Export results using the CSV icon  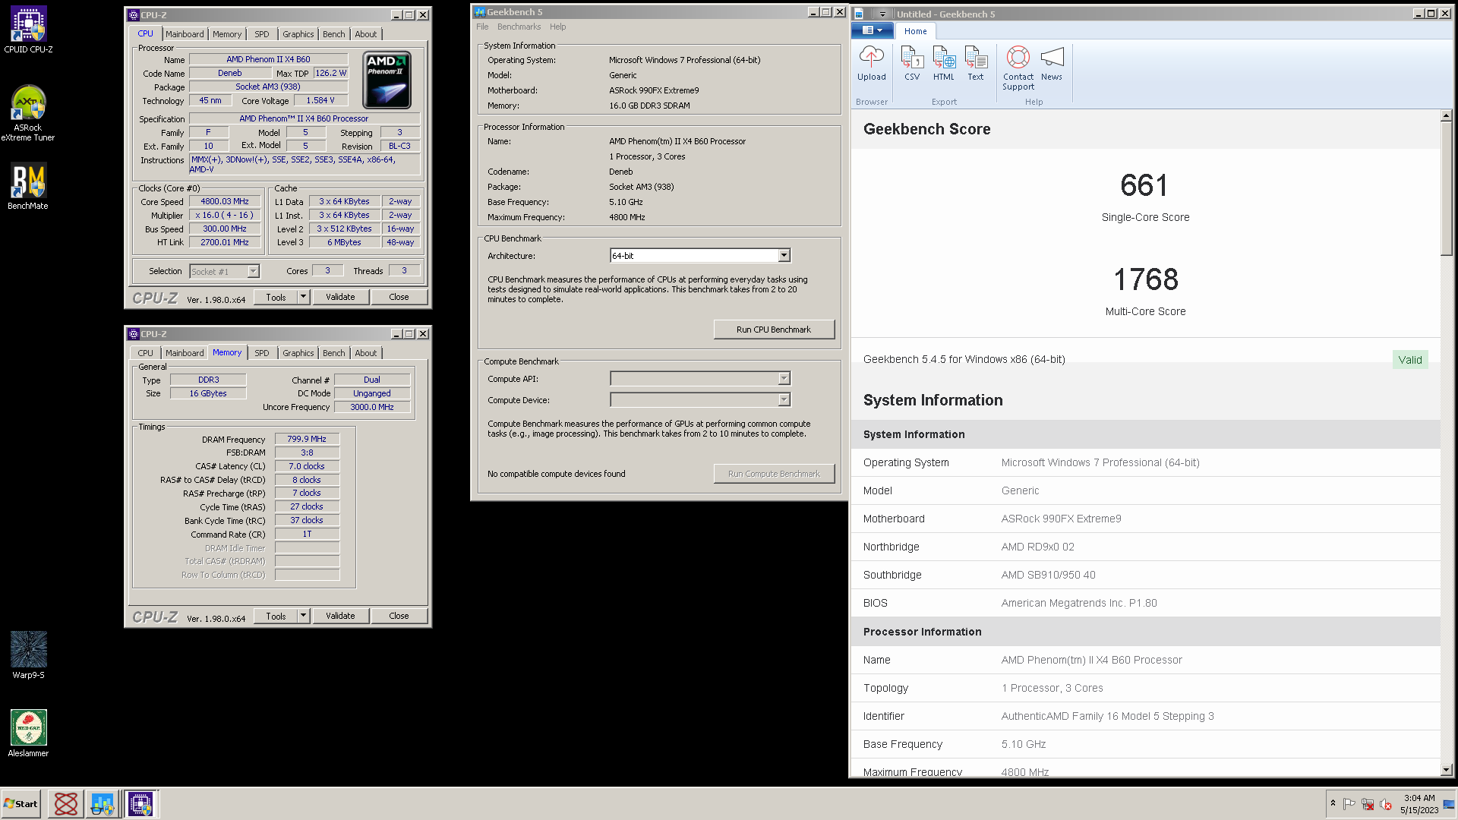click(912, 64)
